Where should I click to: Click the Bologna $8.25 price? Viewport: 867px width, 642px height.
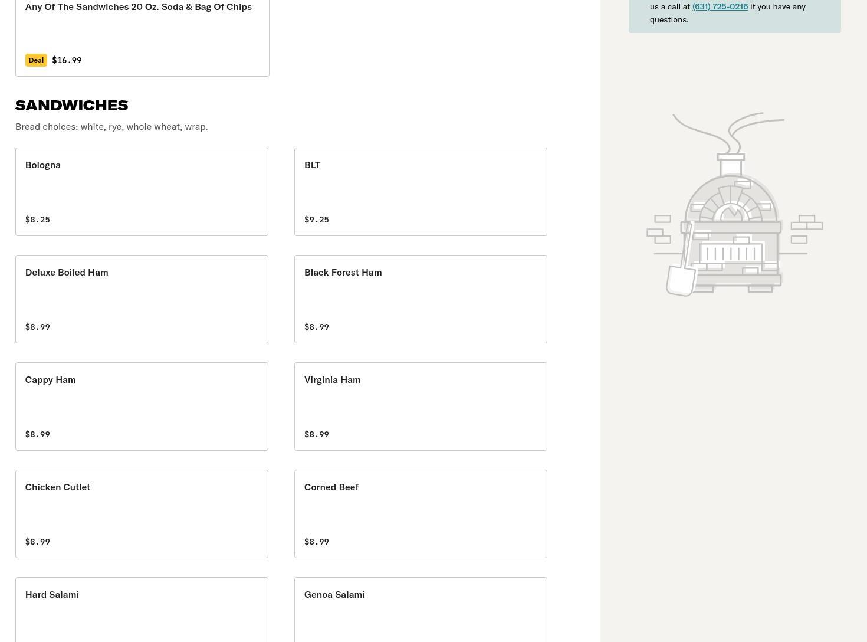38,220
